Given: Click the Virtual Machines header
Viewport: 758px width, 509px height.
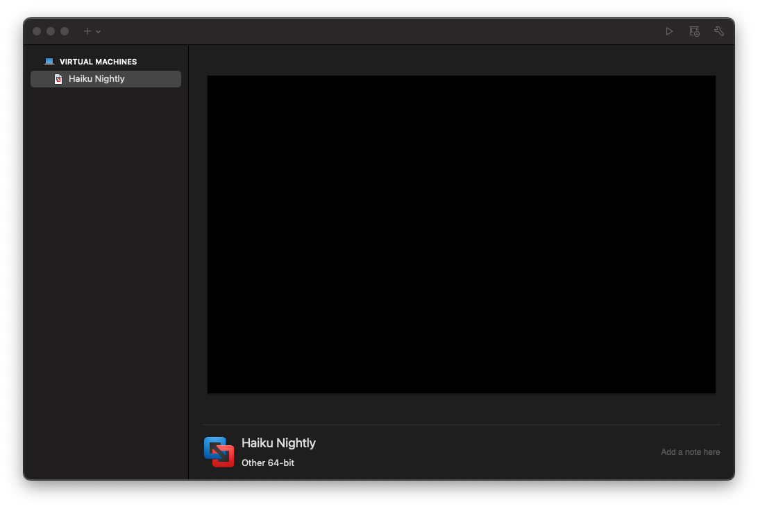Looking at the screenshot, I should 98,62.
